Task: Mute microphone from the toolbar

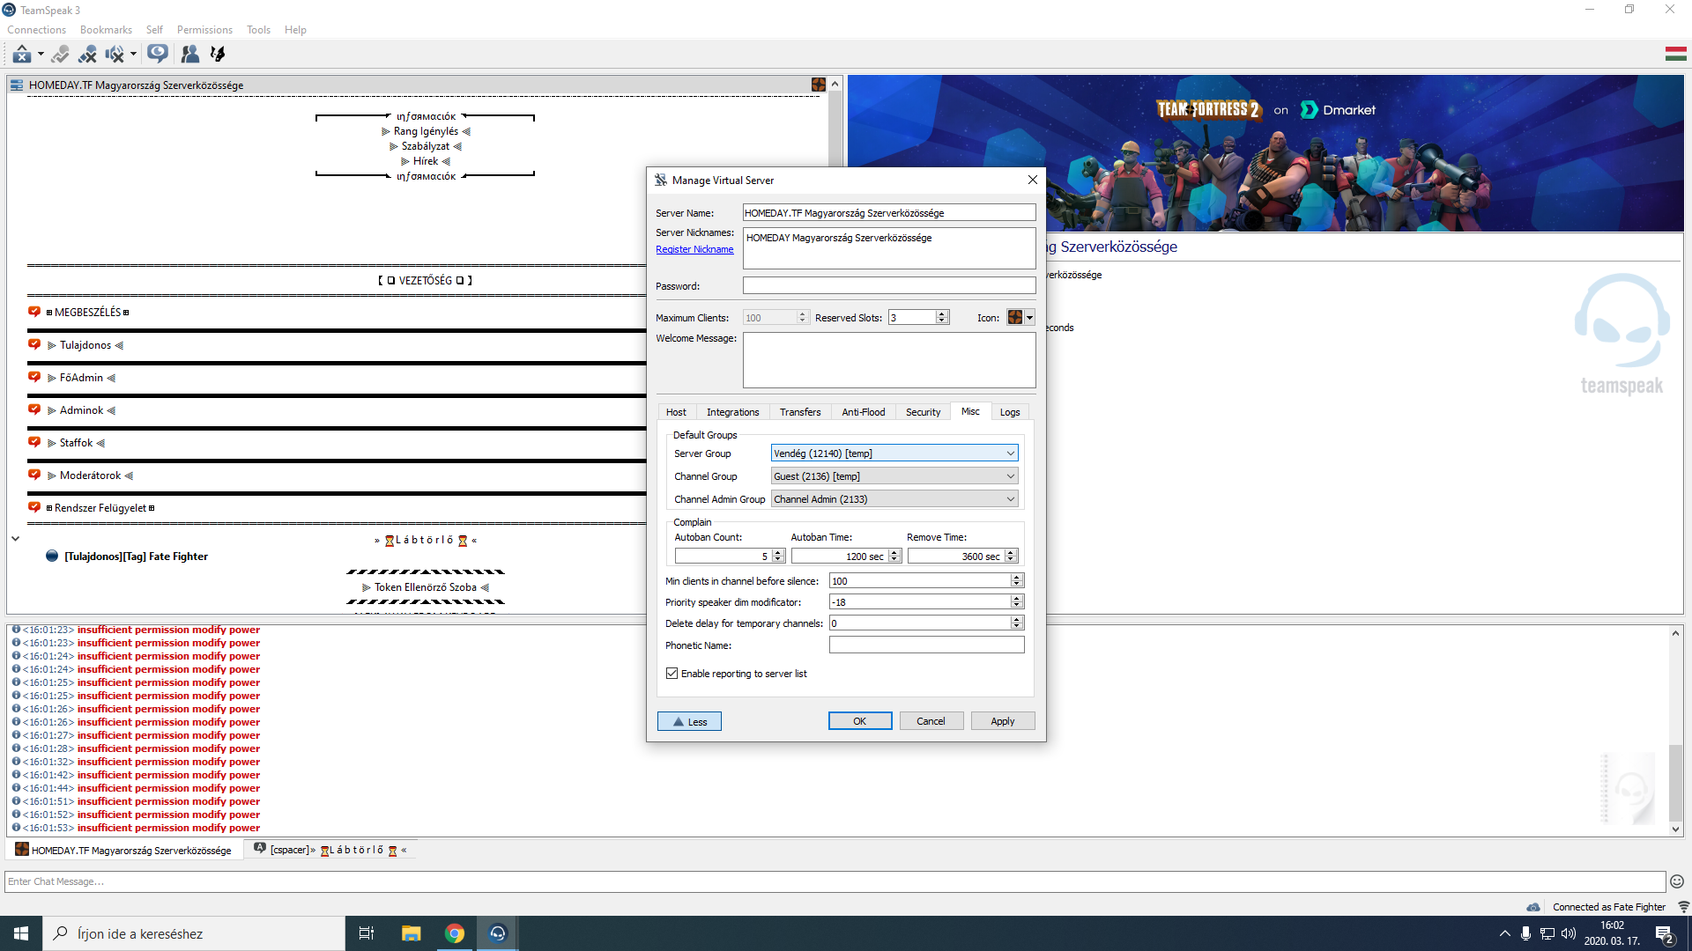Action: [87, 55]
